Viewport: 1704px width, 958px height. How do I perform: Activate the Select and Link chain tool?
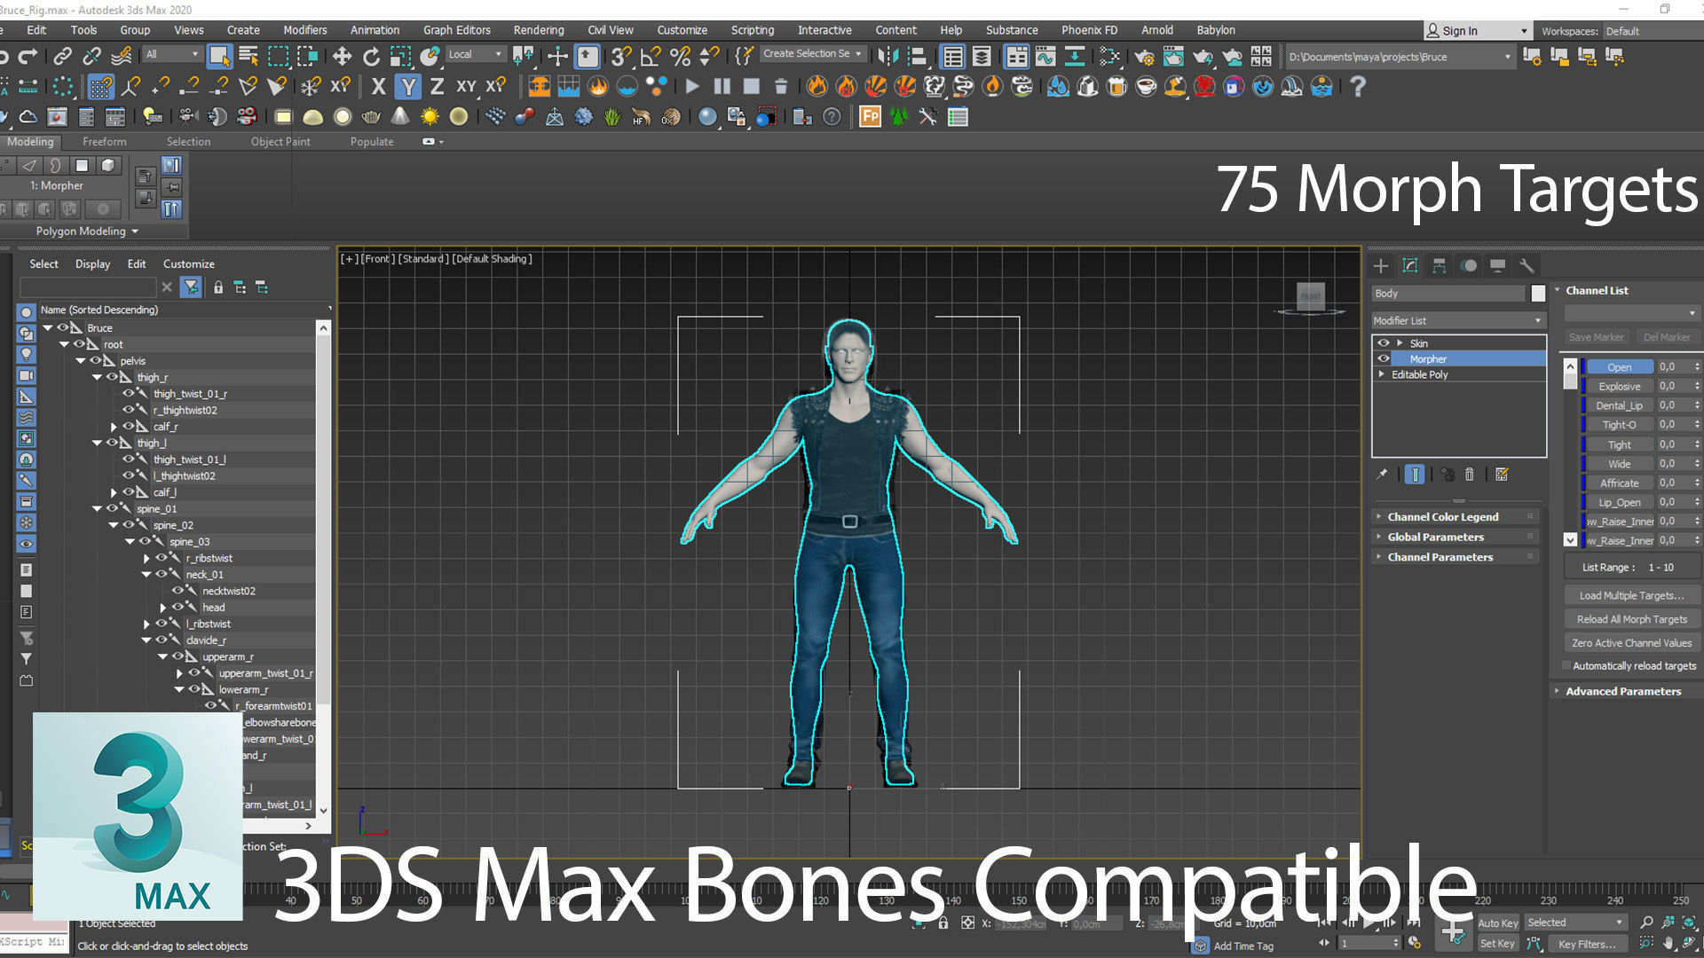62,57
